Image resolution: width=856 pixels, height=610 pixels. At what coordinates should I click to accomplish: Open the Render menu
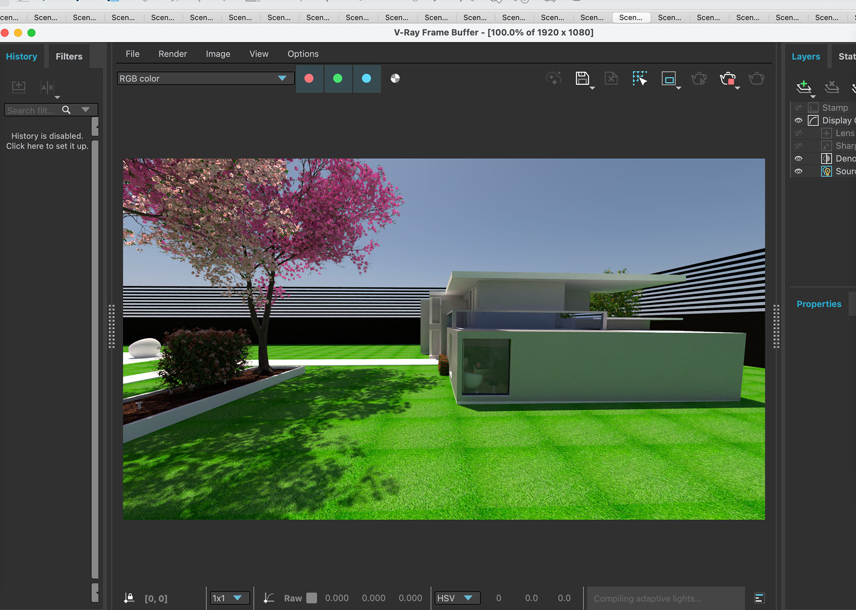tap(173, 54)
